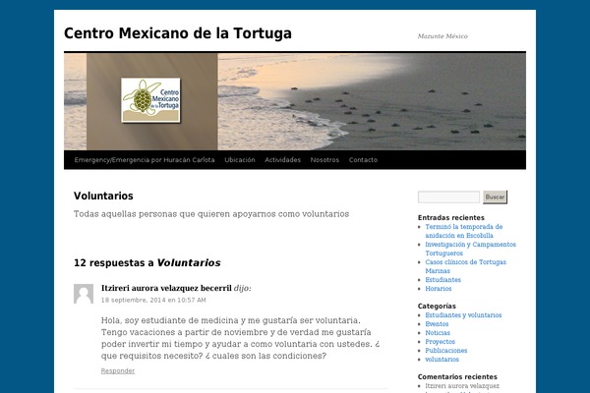
Task: Open the Contacto menu item
Action: 363,160
